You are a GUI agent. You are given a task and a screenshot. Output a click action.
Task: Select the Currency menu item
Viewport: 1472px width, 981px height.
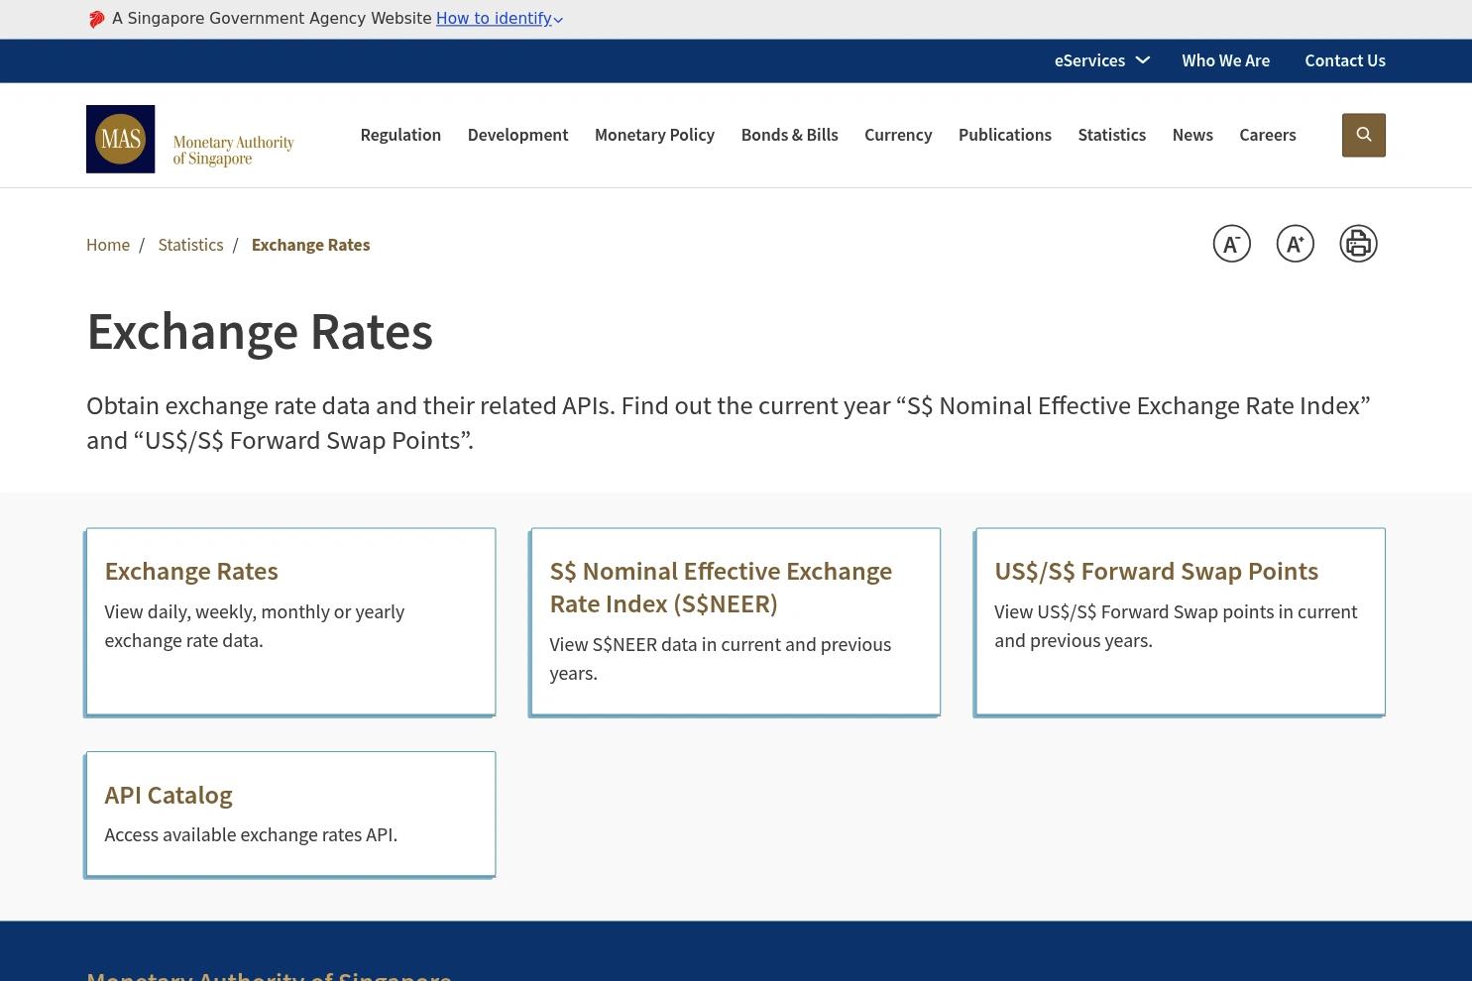click(898, 135)
